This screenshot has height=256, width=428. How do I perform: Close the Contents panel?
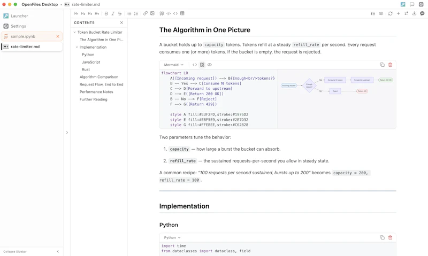pyautogui.click(x=121, y=22)
